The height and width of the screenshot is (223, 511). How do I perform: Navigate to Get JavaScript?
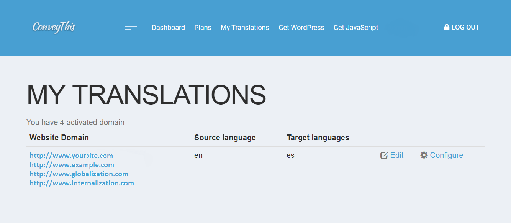click(x=356, y=28)
